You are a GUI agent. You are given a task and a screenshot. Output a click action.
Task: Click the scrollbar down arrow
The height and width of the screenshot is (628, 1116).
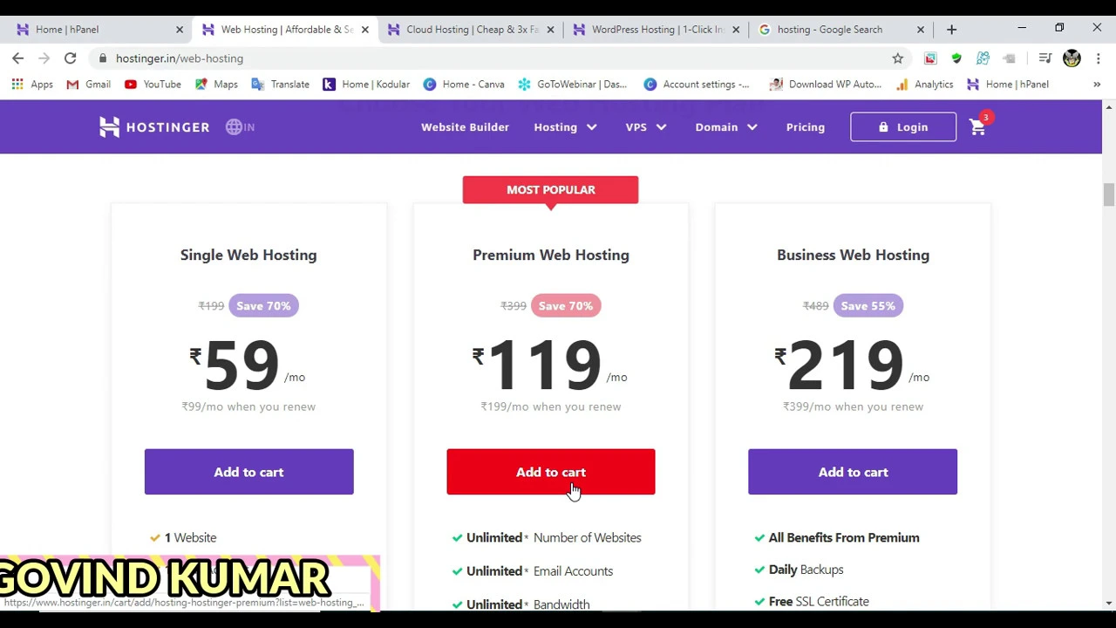[x=1108, y=603]
